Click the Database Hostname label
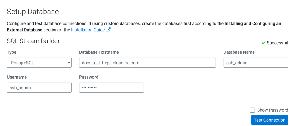This screenshot has height=126, width=293. point(99,52)
